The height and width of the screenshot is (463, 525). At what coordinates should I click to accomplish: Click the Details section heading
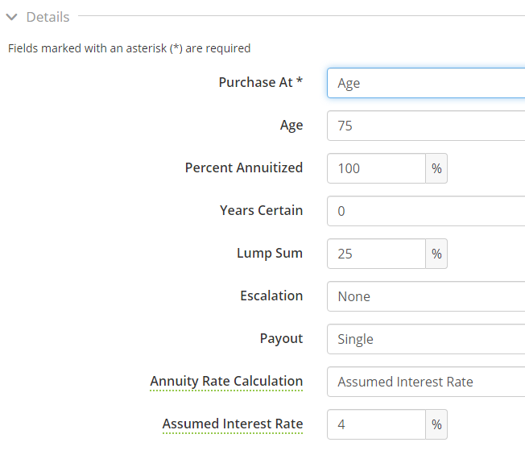(x=48, y=17)
